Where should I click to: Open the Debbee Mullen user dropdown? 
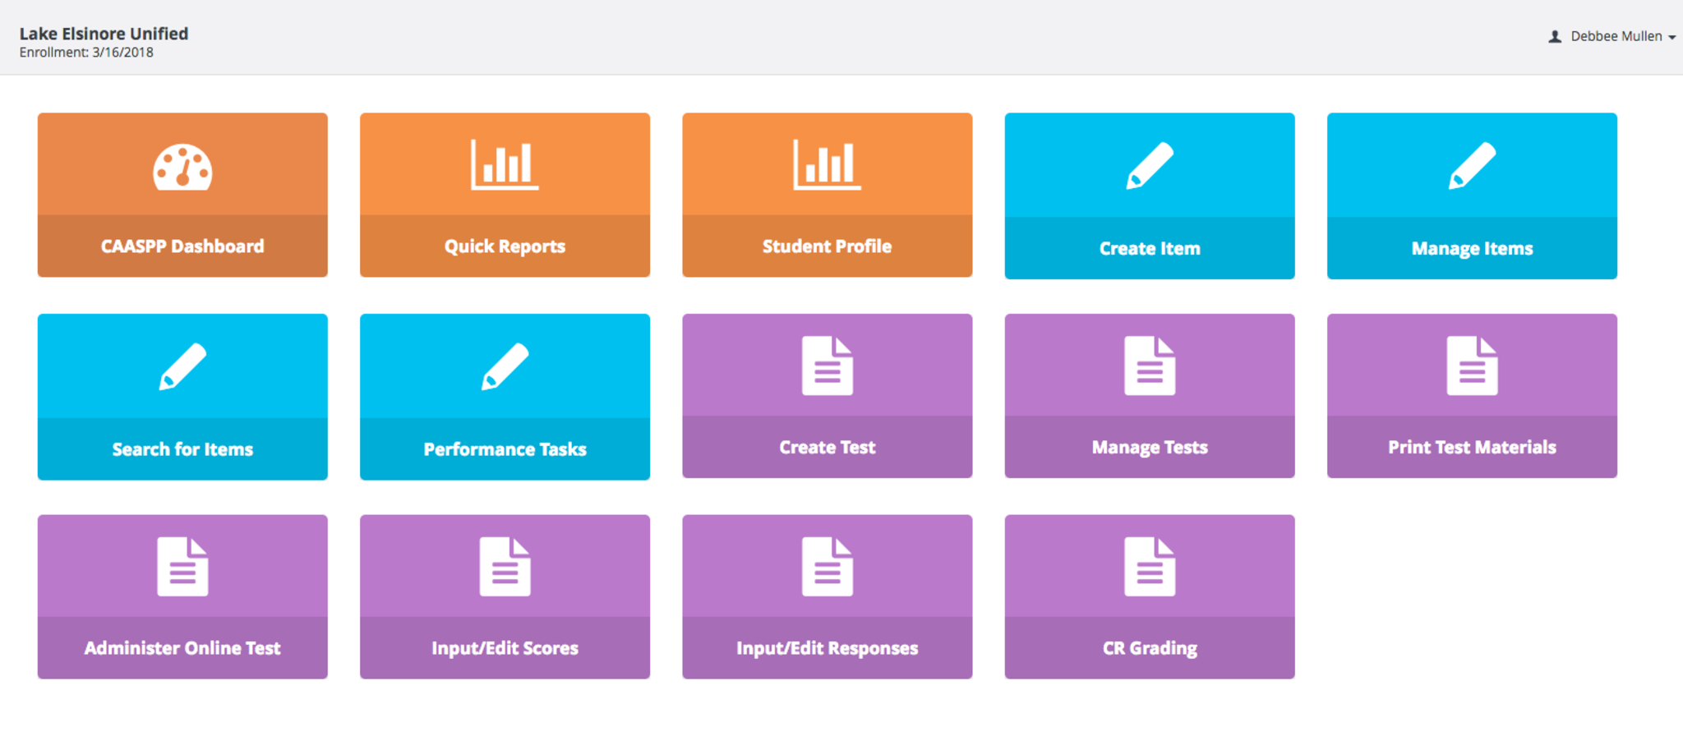[x=1616, y=36]
